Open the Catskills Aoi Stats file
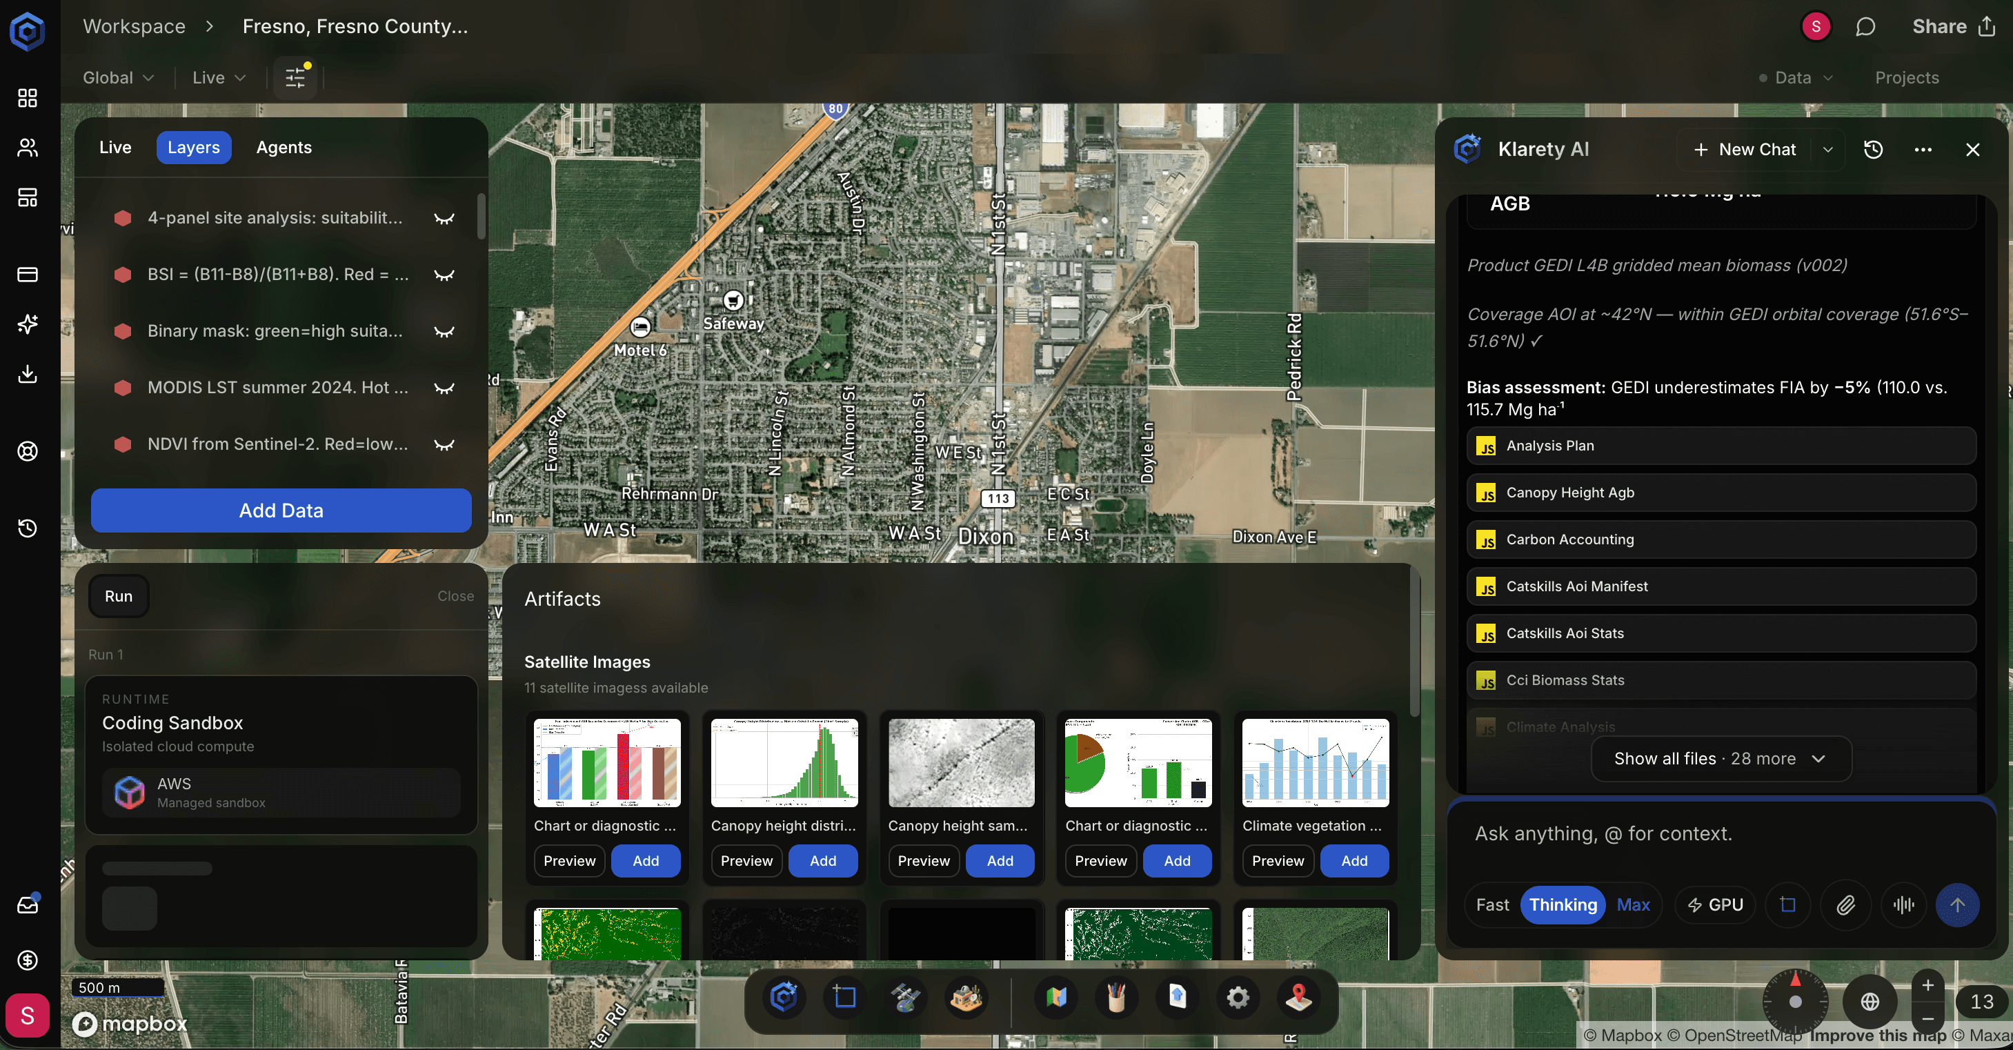2013x1050 pixels. tap(1721, 633)
